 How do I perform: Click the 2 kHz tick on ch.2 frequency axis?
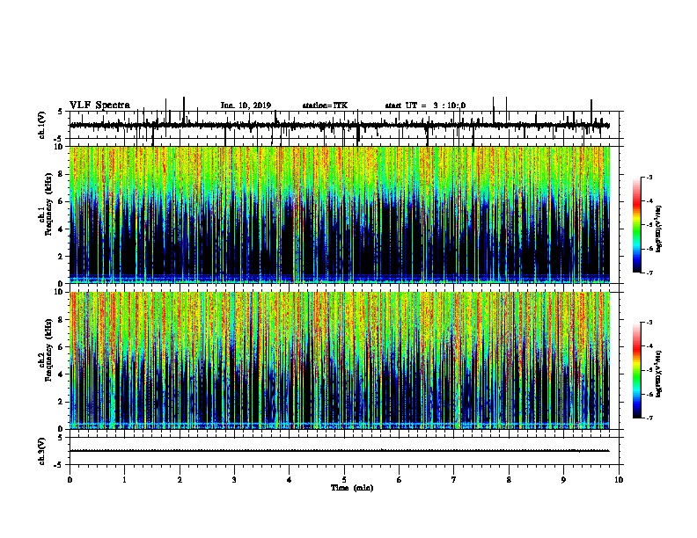(62, 402)
